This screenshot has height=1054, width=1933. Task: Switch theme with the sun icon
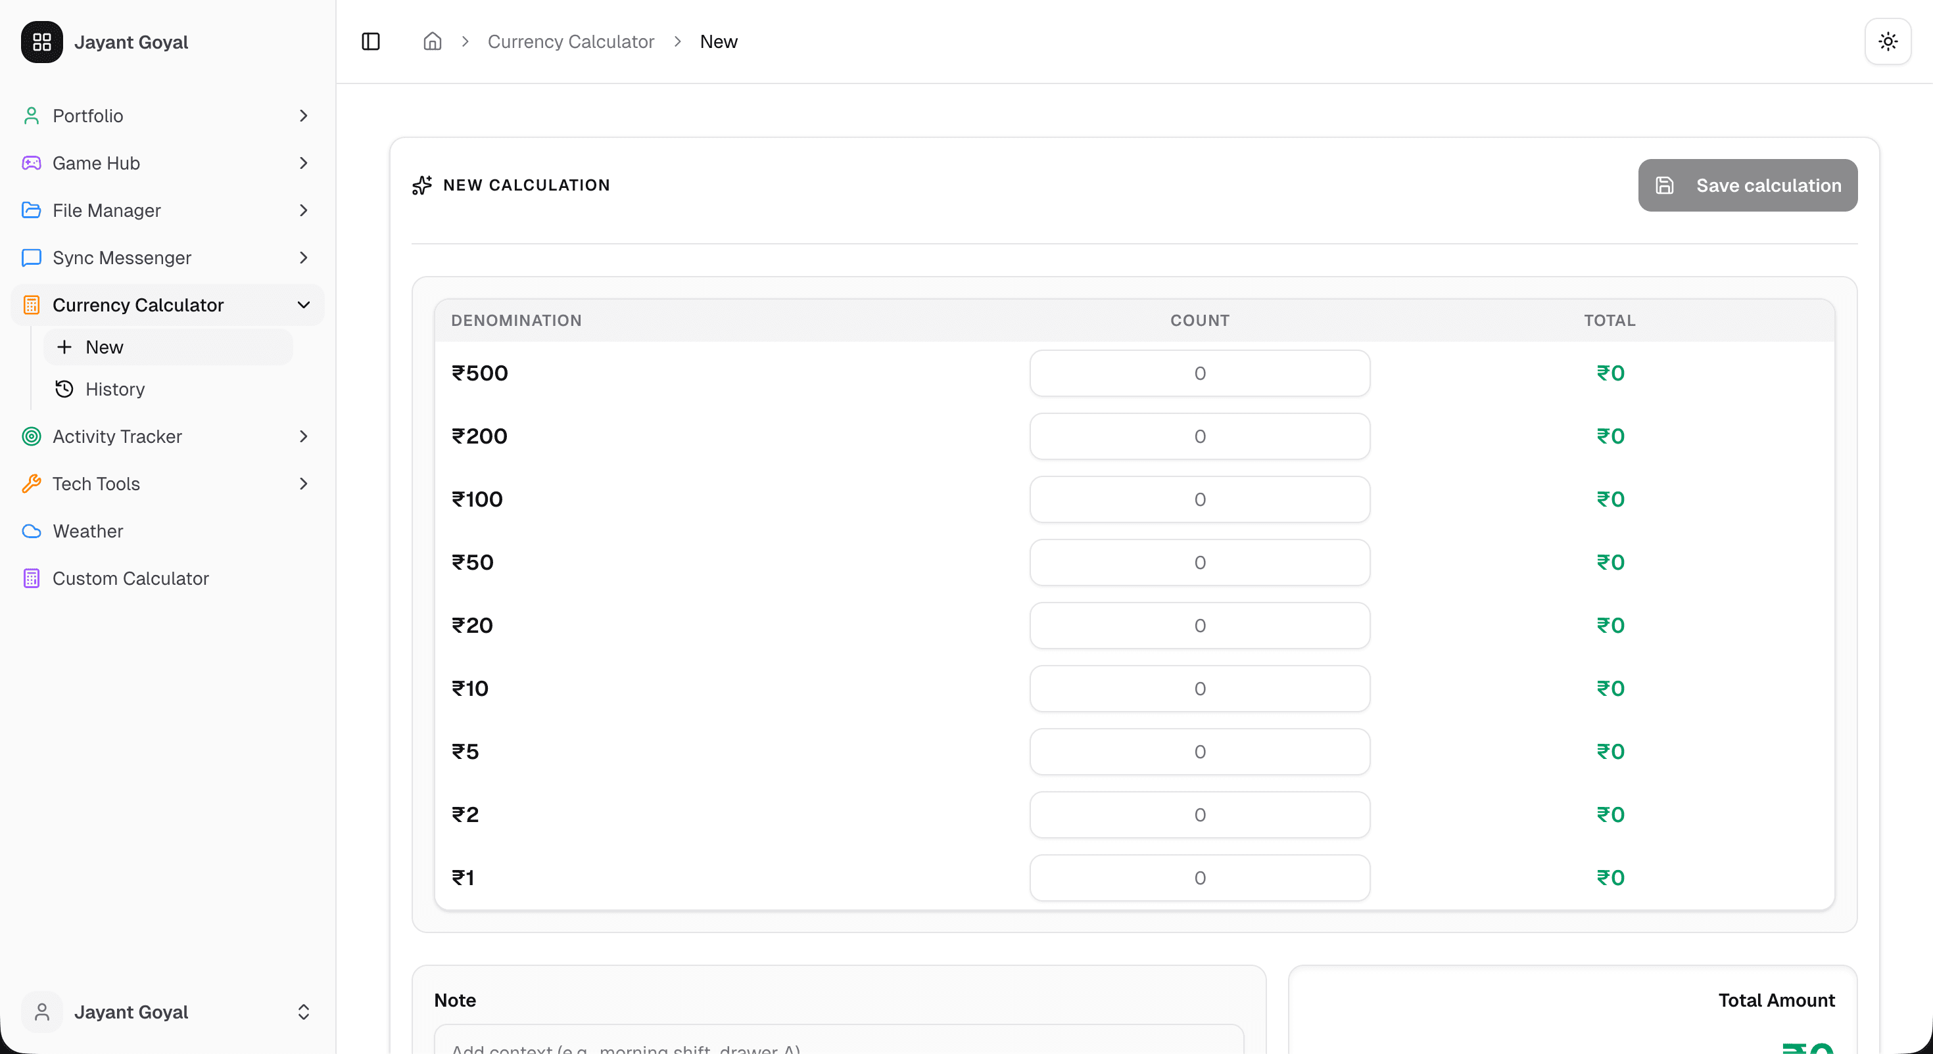1888,41
